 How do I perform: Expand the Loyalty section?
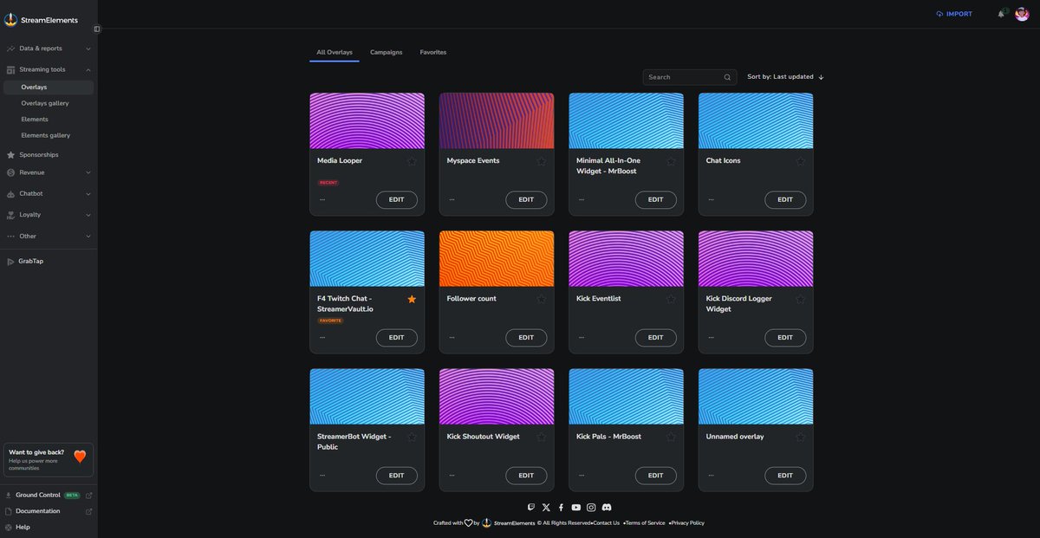pos(49,215)
